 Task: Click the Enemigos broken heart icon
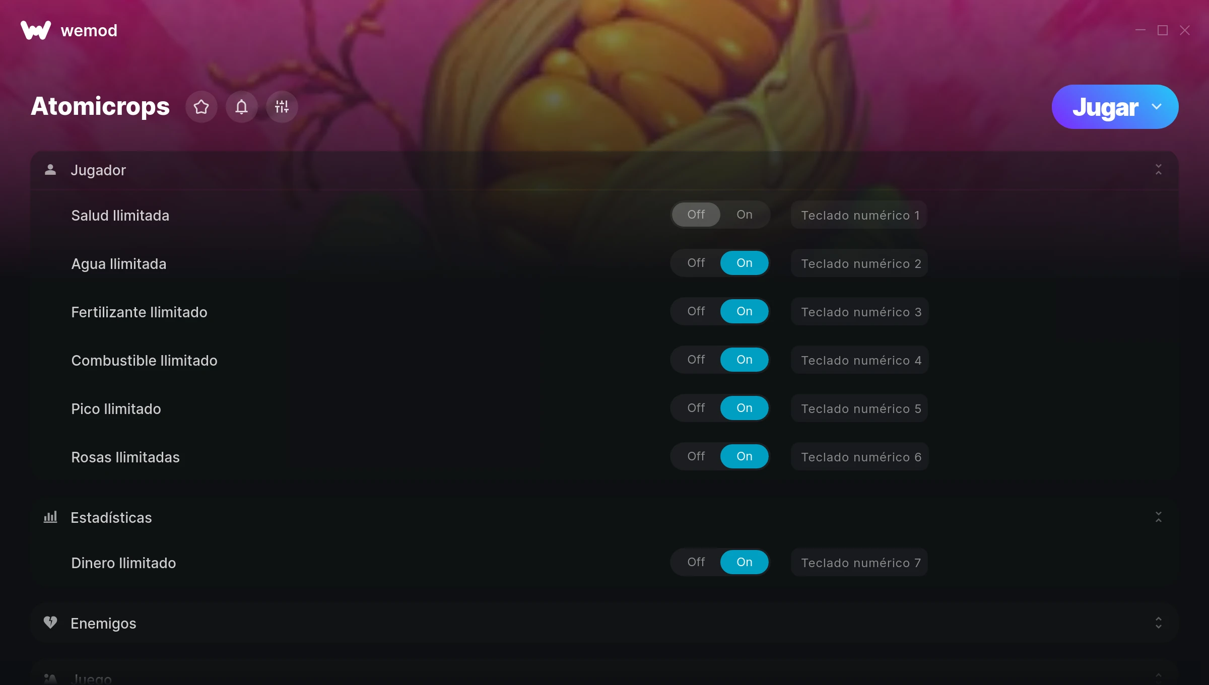(50, 623)
